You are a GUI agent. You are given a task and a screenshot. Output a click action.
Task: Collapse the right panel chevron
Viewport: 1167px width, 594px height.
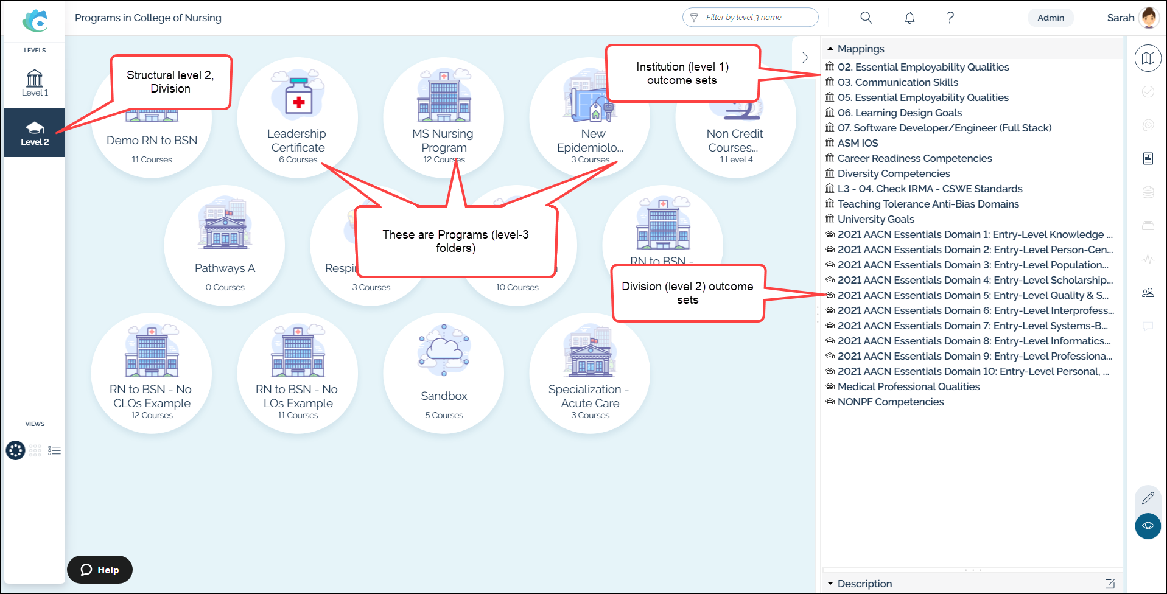pos(805,57)
